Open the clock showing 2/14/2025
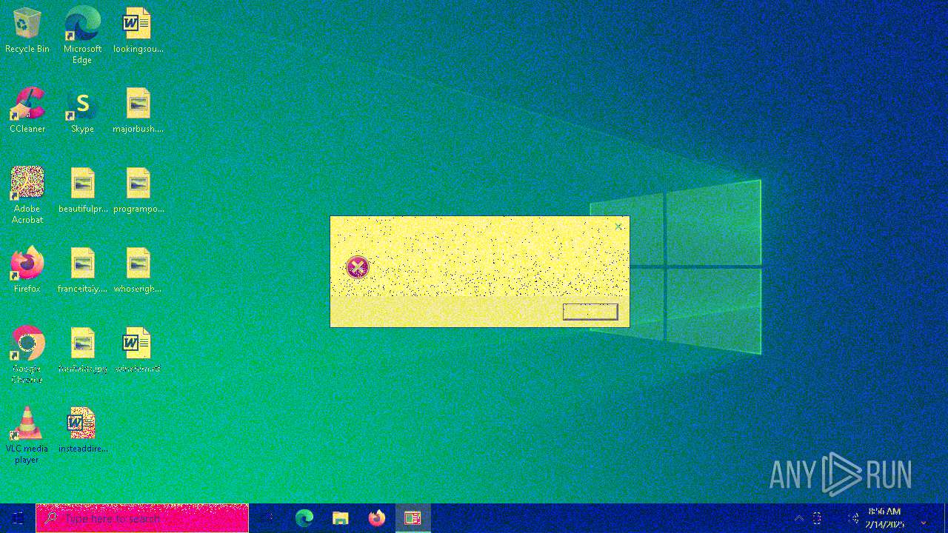 pyautogui.click(x=884, y=518)
